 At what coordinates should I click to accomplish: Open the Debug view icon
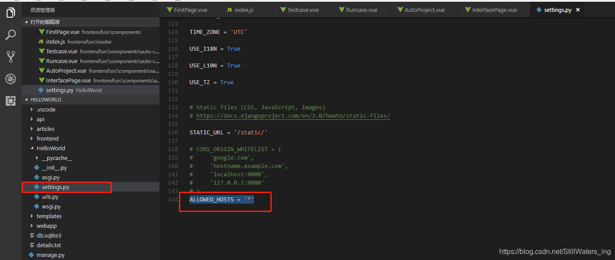pos(11,79)
